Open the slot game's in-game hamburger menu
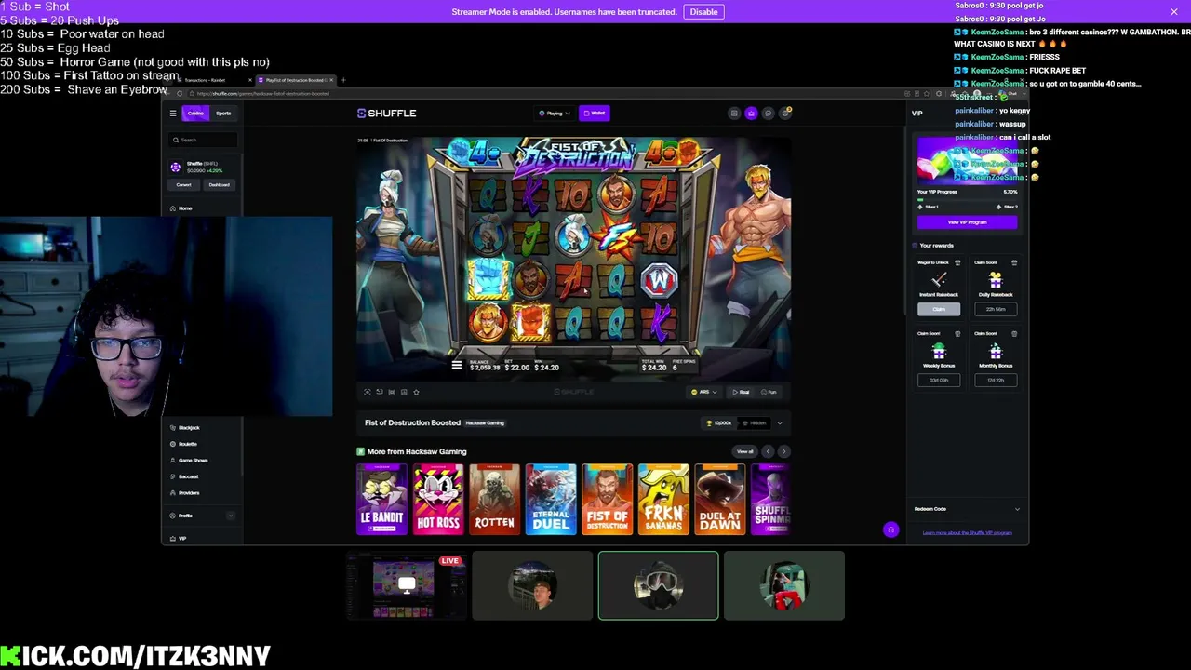The width and height of the screenshot is (1191, 670). coord(456,365)
